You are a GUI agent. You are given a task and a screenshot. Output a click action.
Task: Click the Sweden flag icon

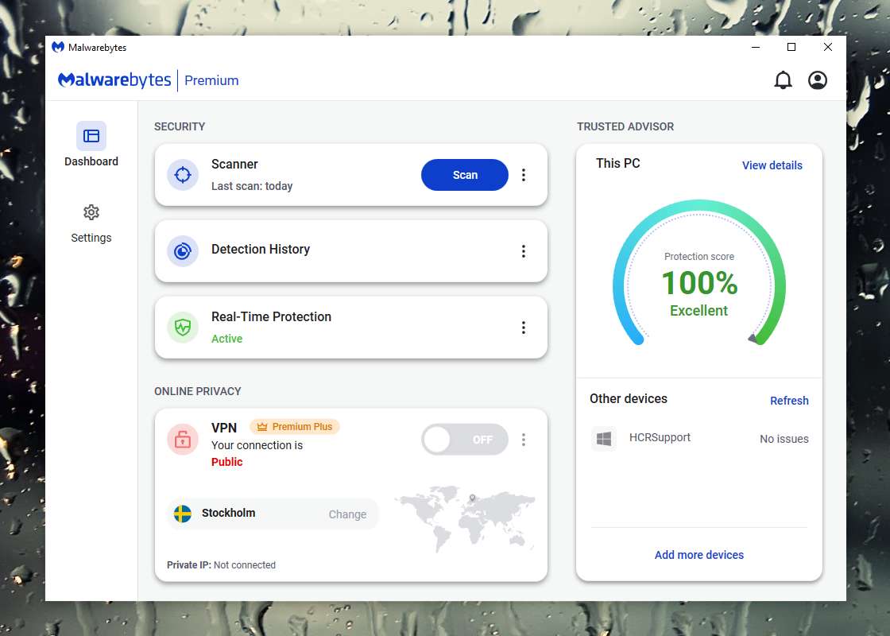pos(182,514)
